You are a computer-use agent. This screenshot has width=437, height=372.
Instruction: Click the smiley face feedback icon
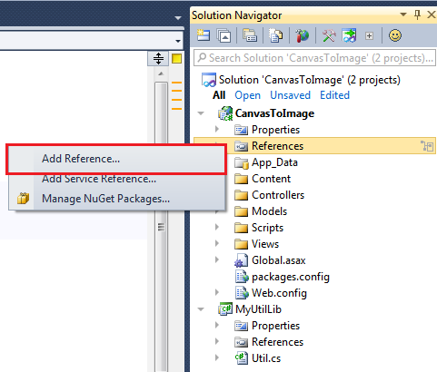pos(395,35)
